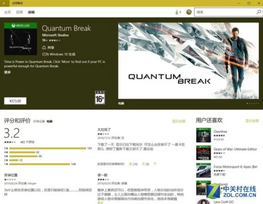The image size is (263, 204).
Task: Click the Microsoft Studios publisher link
Action: (x=55, y=35)
